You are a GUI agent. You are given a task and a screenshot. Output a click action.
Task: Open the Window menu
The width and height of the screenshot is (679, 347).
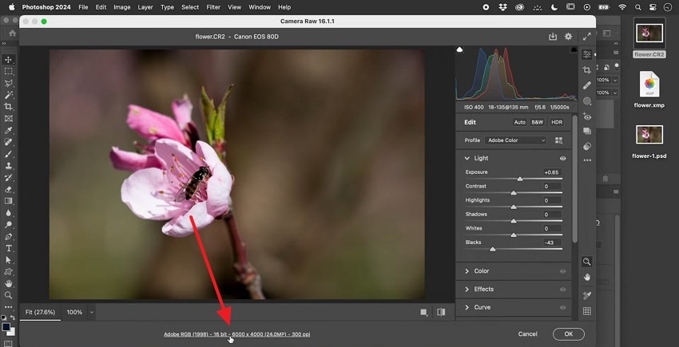260,7
